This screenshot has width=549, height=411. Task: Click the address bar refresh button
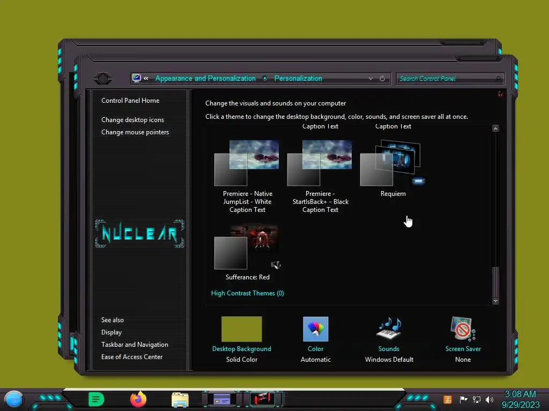pos(382,79)
